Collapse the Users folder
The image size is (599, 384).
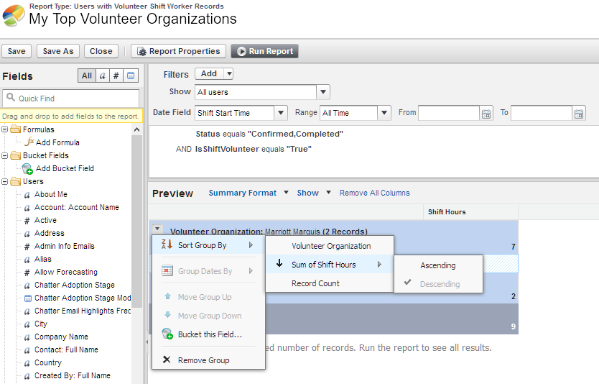pyautogui.click(x=4, y=182)
